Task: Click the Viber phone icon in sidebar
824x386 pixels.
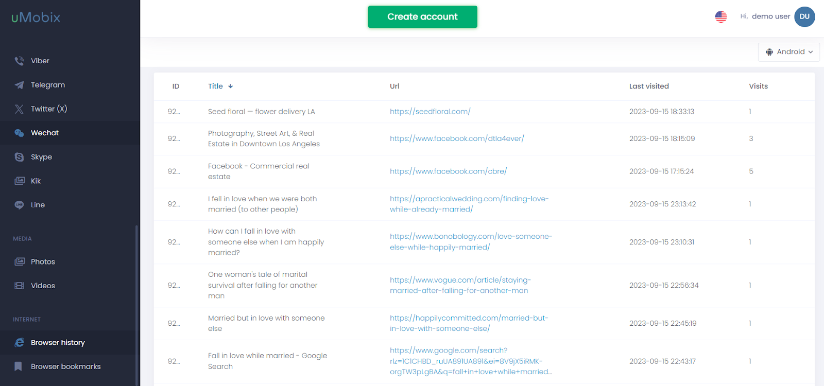Action: point(19,61)
